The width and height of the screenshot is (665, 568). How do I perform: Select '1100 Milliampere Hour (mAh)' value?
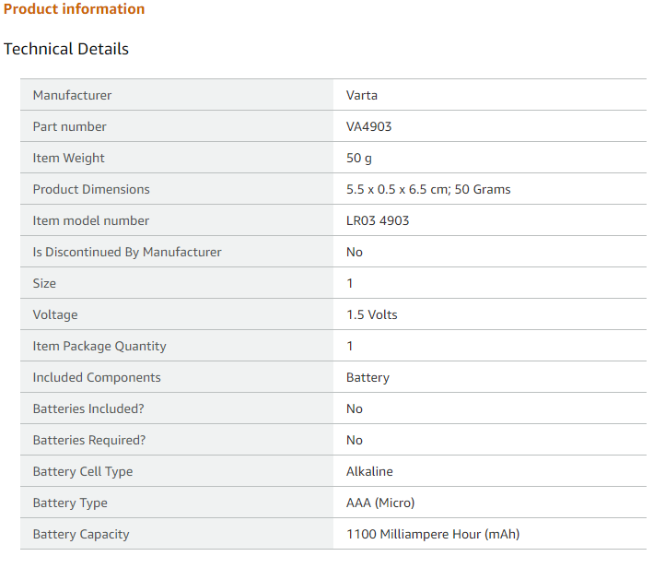433,535
